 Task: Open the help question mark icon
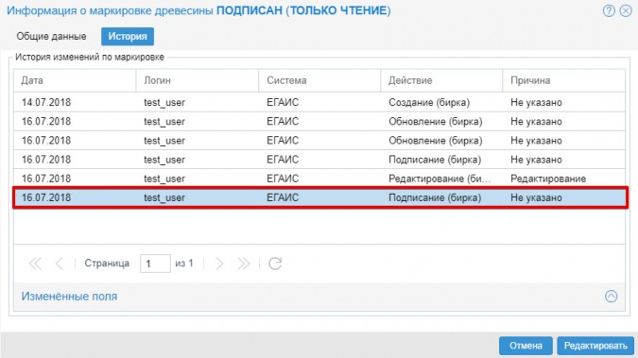609,10
